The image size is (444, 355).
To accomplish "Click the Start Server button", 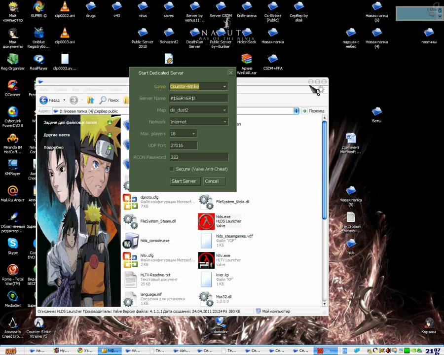I will click(x=185, y=181).
